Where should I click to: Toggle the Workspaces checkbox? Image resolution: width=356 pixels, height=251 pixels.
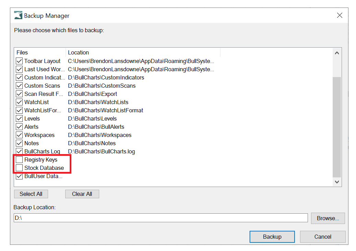(19, 135)
